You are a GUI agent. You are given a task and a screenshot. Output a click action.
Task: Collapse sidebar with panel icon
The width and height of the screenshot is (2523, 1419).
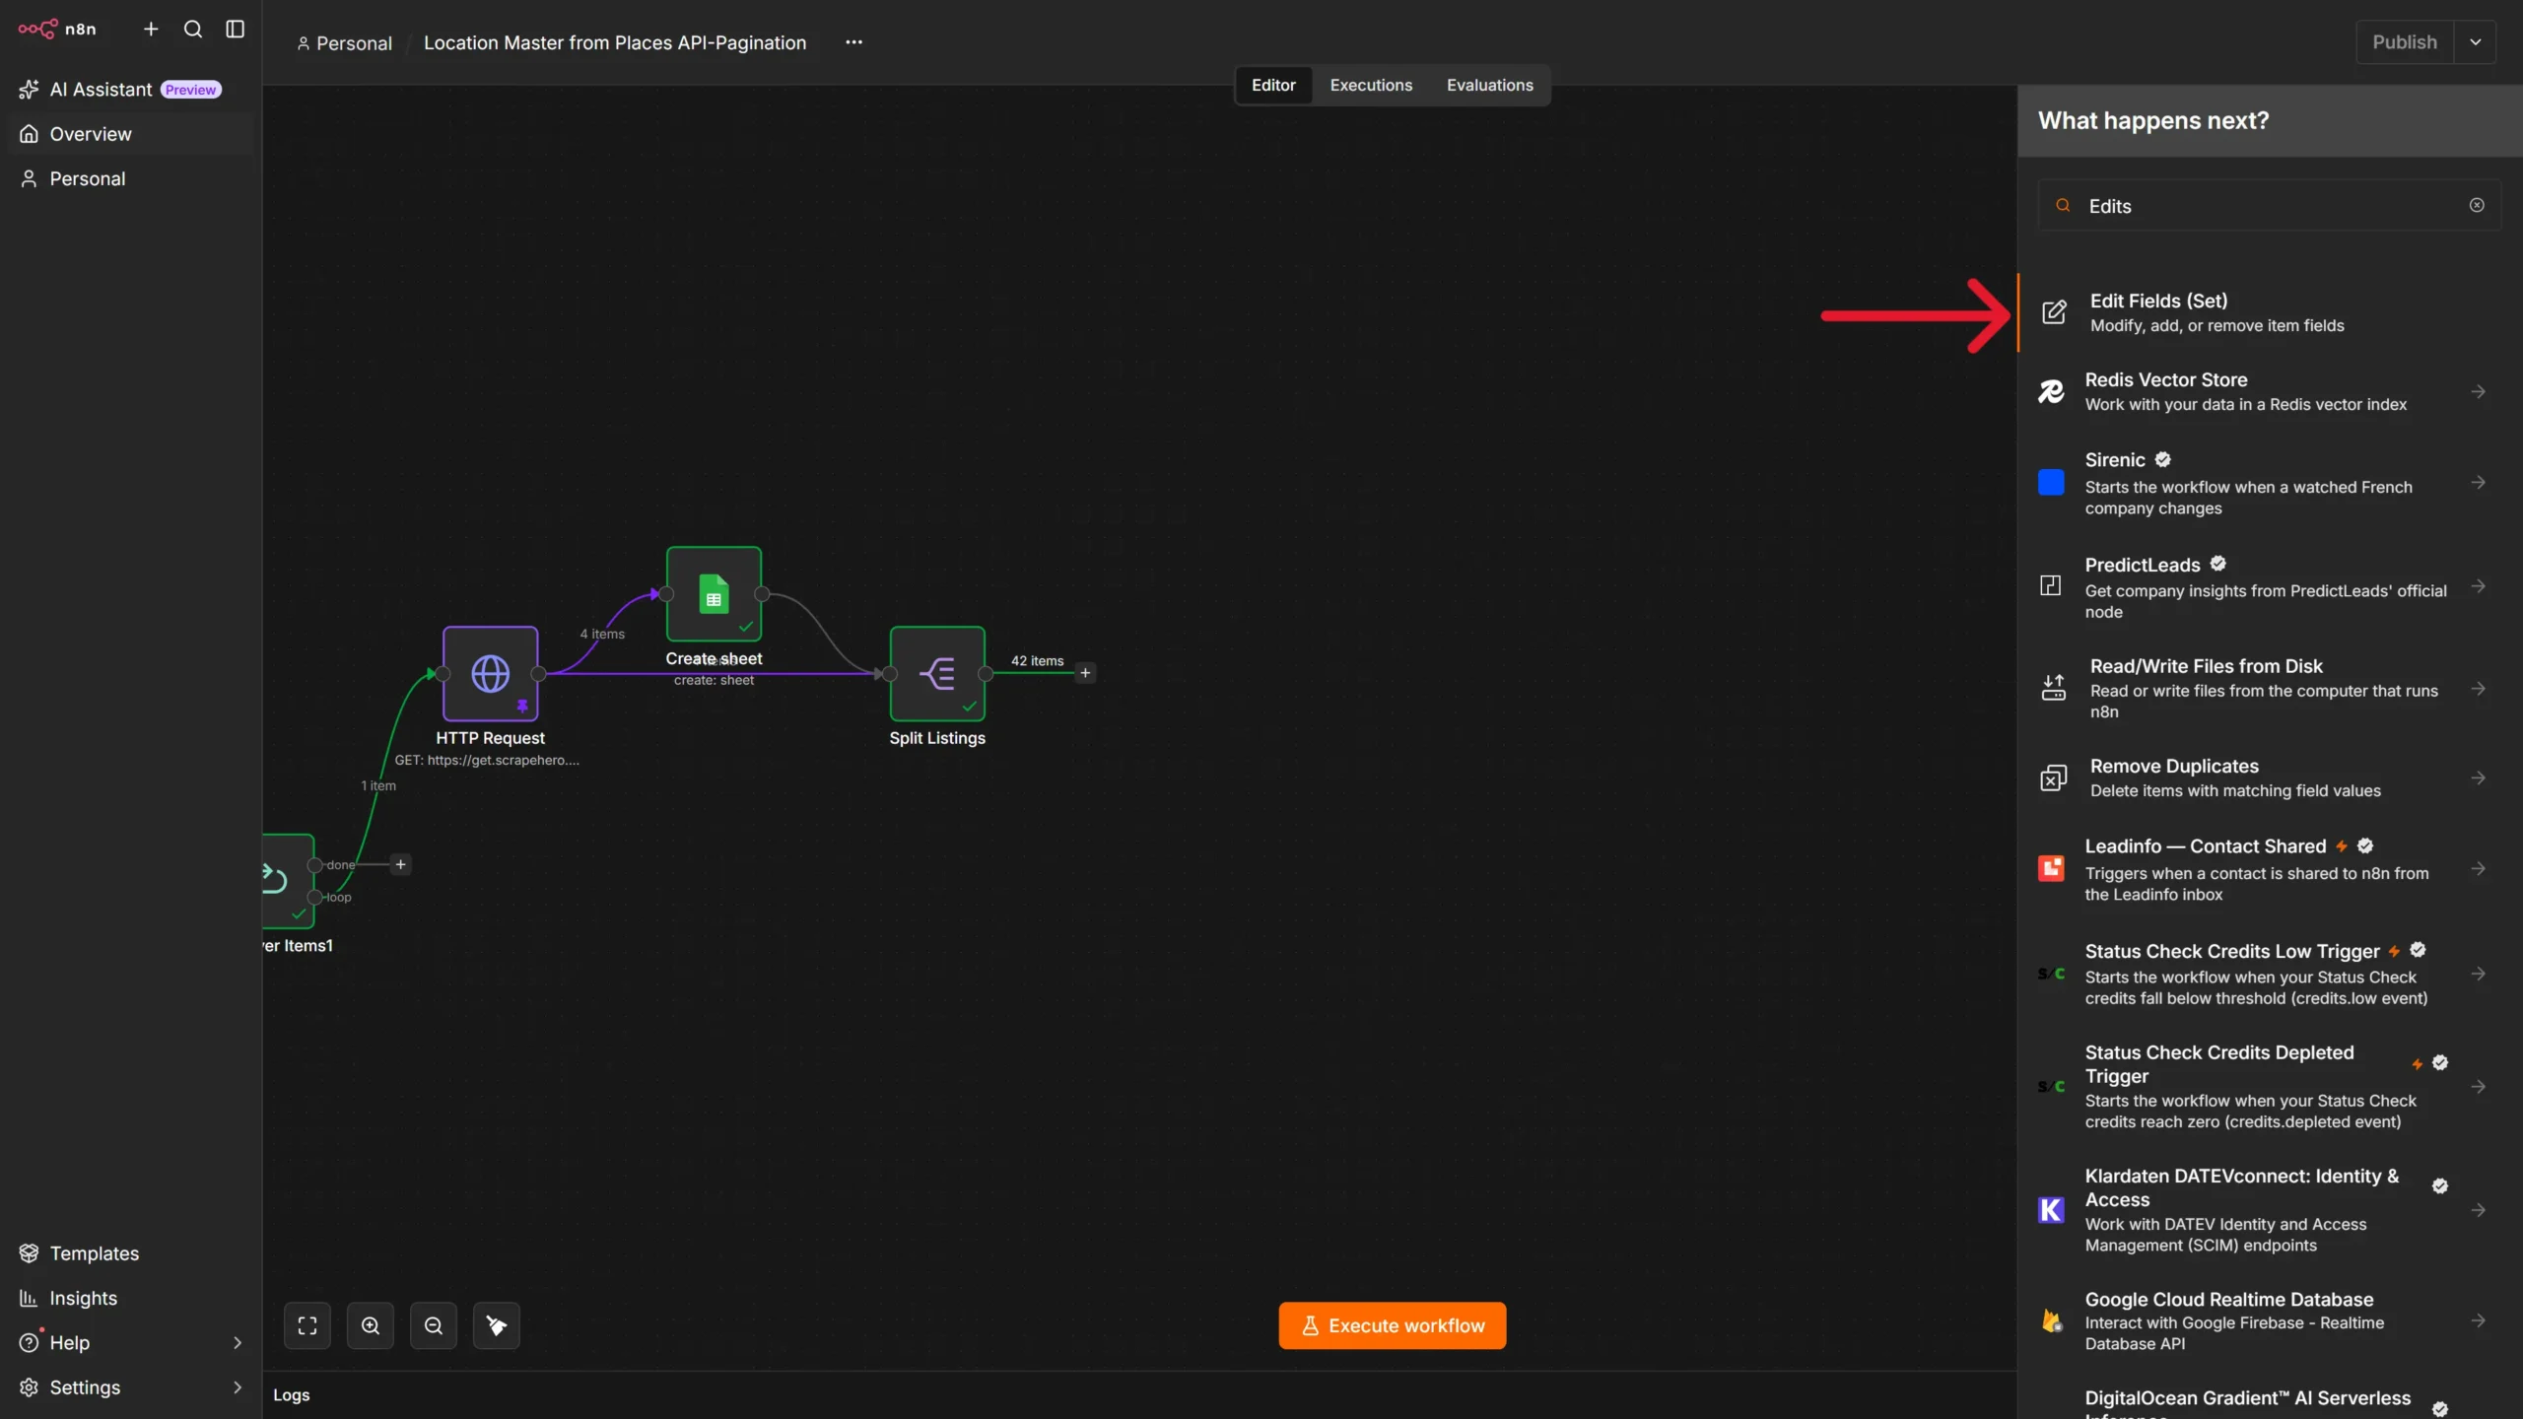(235, 29)
